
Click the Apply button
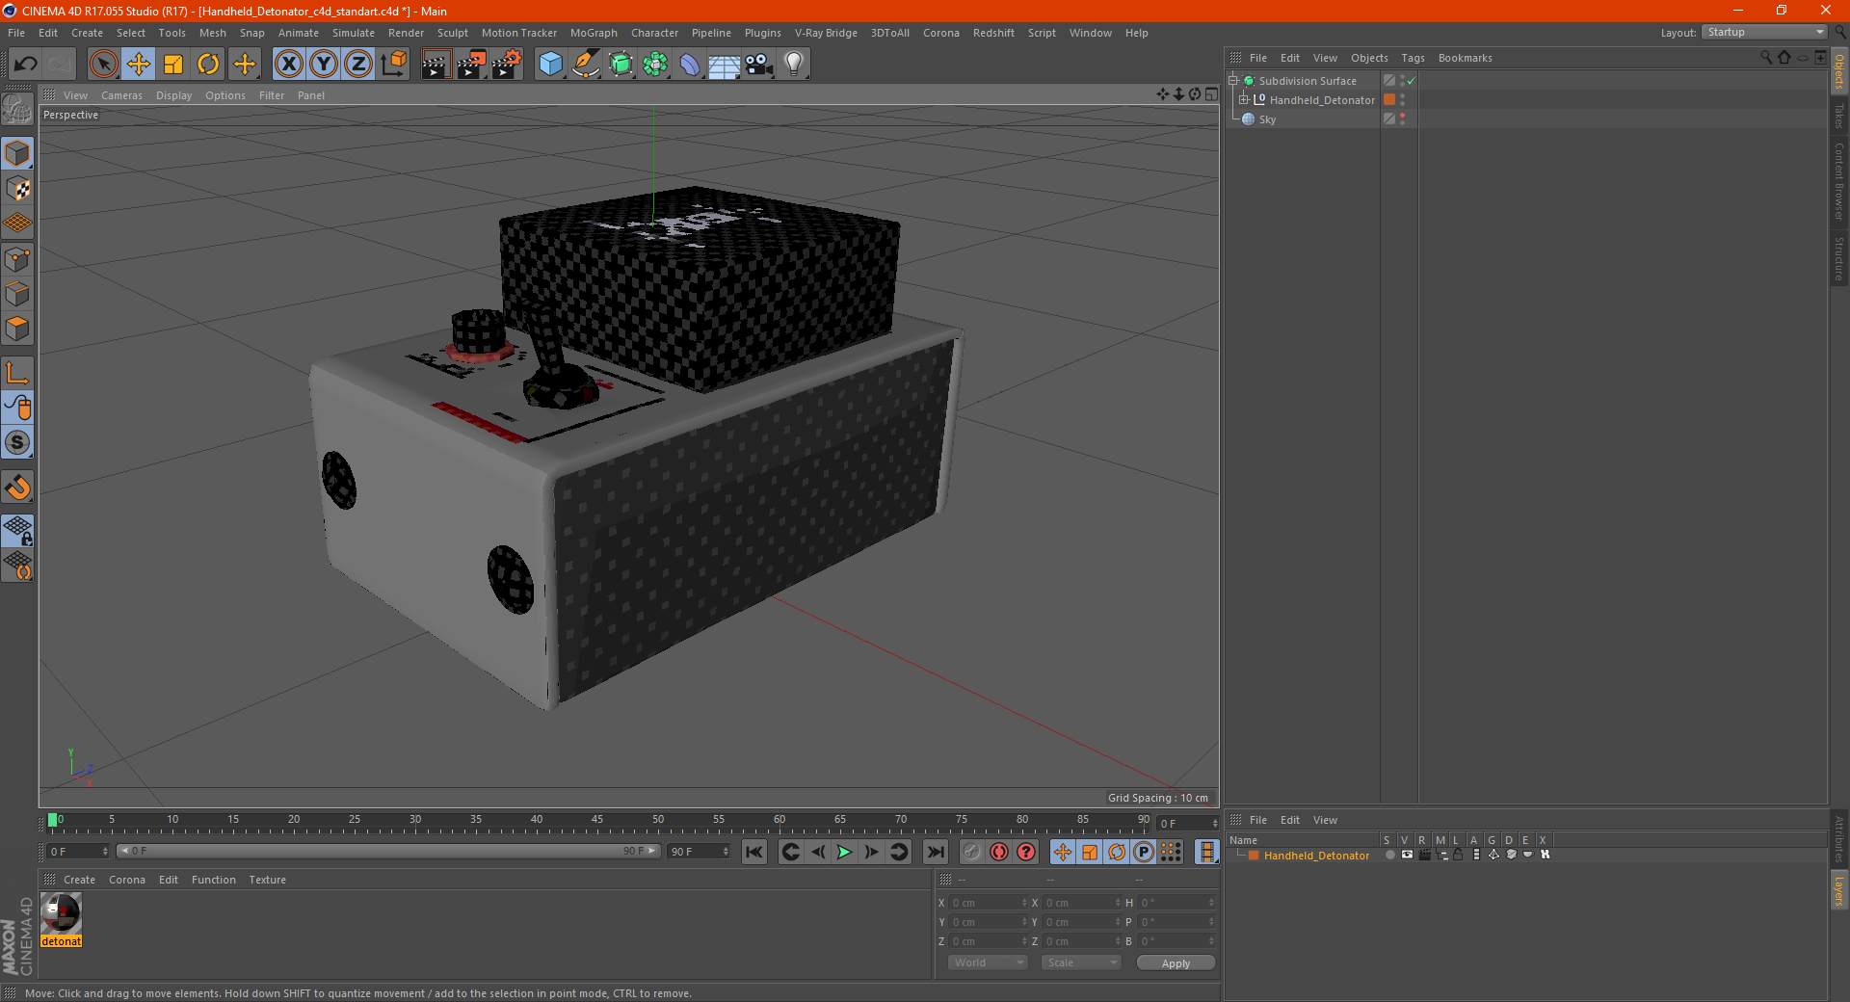(1176, 963)
